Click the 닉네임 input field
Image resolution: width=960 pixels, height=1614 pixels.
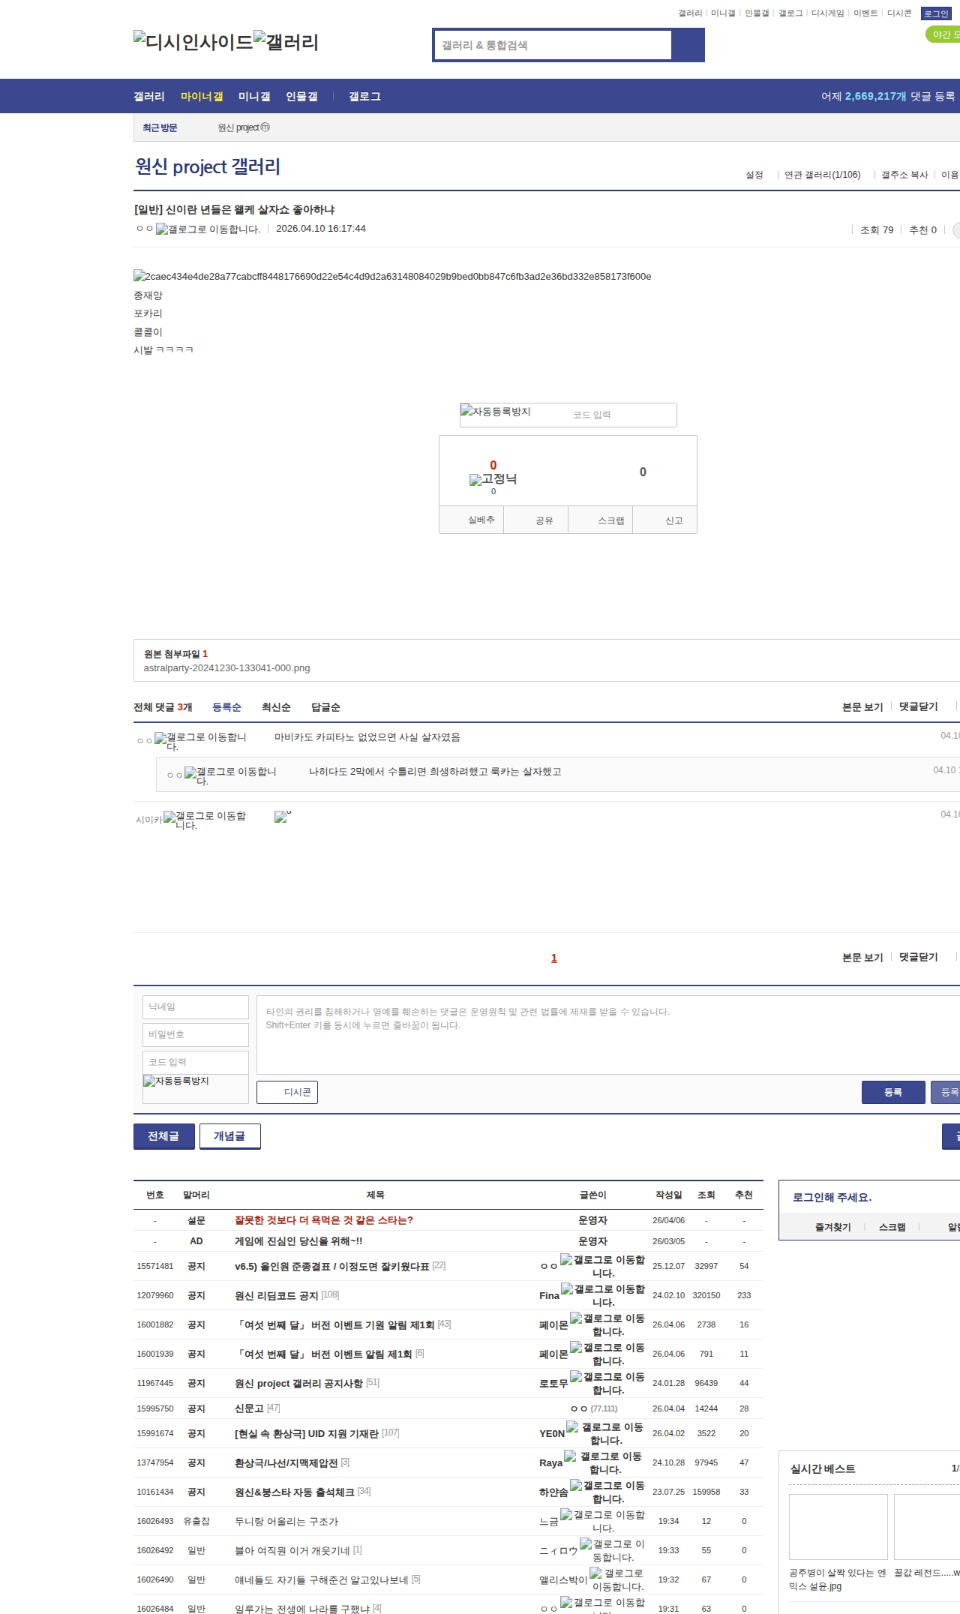tap(195, 1006)
